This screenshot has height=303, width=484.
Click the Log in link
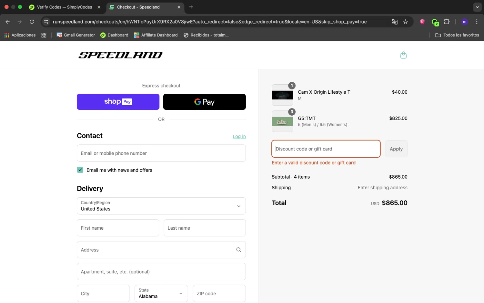(x=239, y=137)
